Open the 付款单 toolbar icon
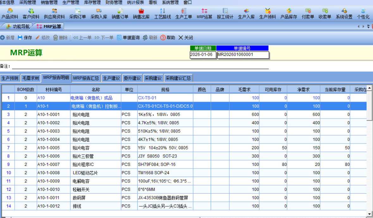The height and width of the screenshot is (218, 373). click(308, 14)
